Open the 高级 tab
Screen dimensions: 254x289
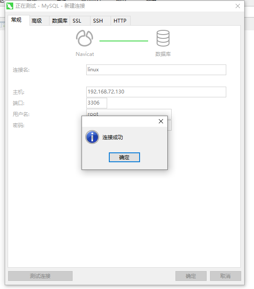(39, 20)
